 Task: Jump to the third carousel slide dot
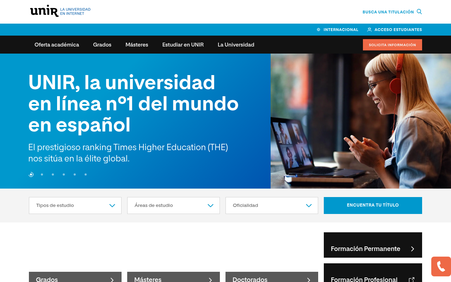click(x=53, y=174)
